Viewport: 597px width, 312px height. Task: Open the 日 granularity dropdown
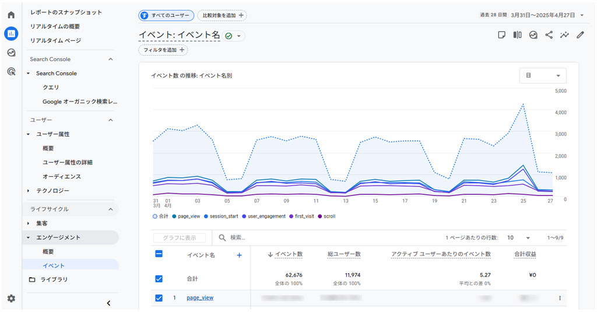click(543, 75)
